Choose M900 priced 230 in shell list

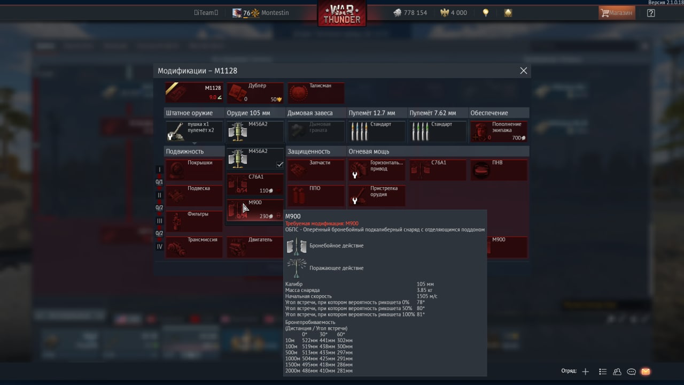[255, 210]
